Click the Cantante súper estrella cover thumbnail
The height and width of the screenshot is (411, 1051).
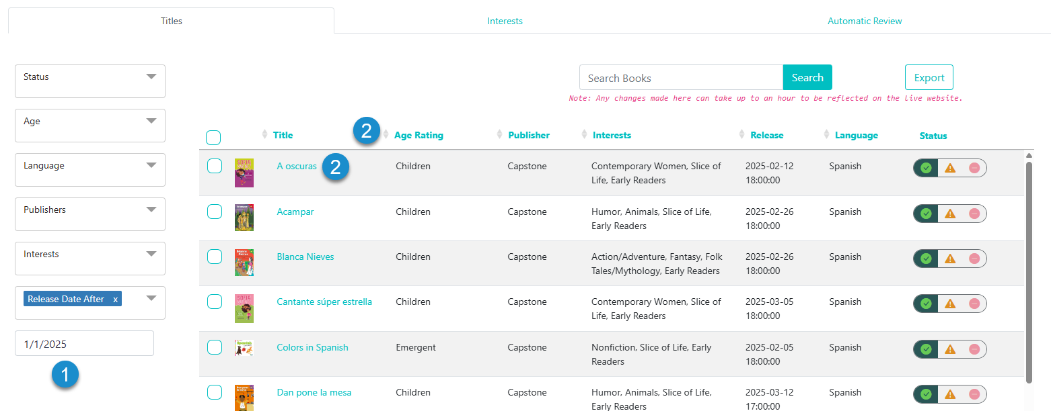244,308
